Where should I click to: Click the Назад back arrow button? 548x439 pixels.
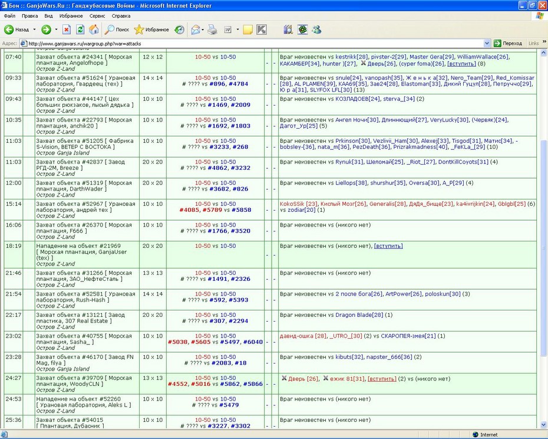16,30
